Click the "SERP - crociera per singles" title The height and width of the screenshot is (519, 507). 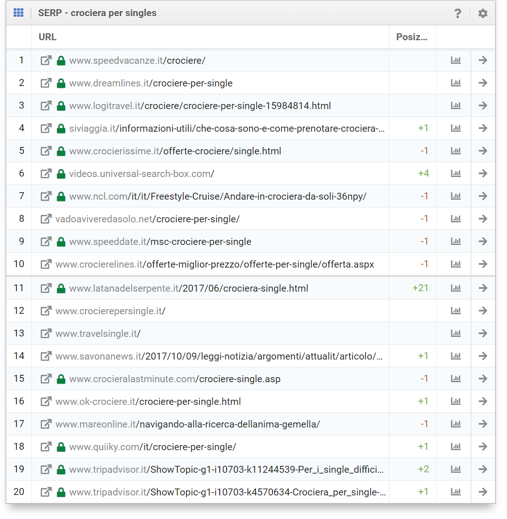coord(97,13)
